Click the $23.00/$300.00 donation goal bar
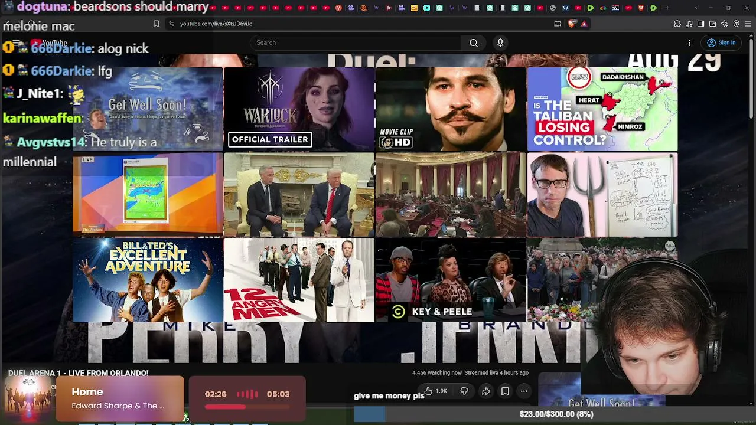 555,414
